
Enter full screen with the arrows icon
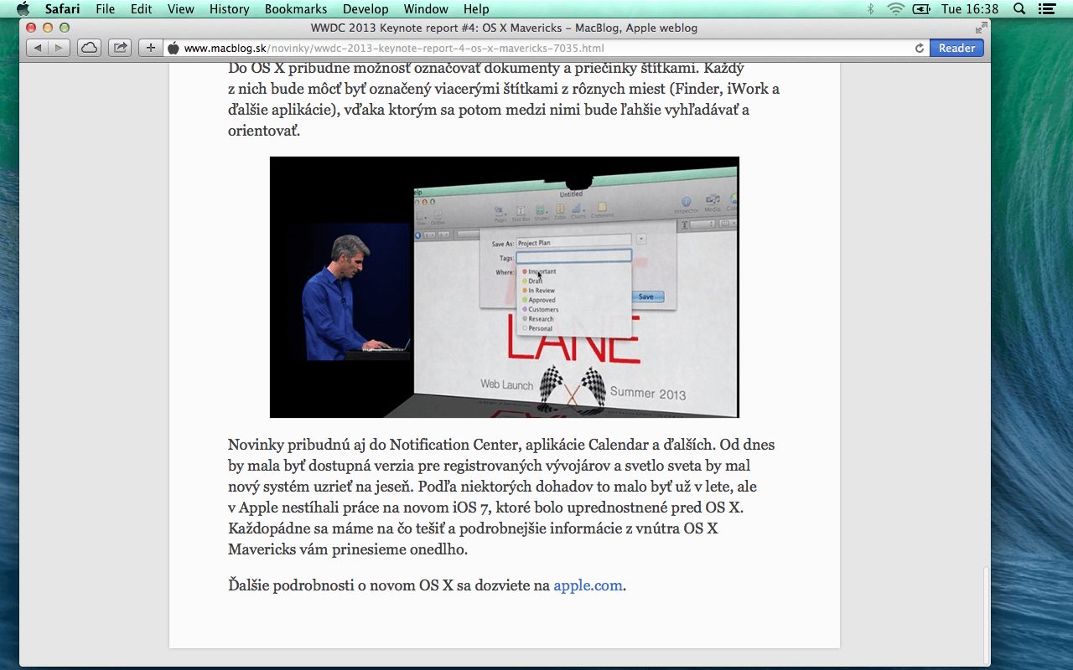point(981,28)
